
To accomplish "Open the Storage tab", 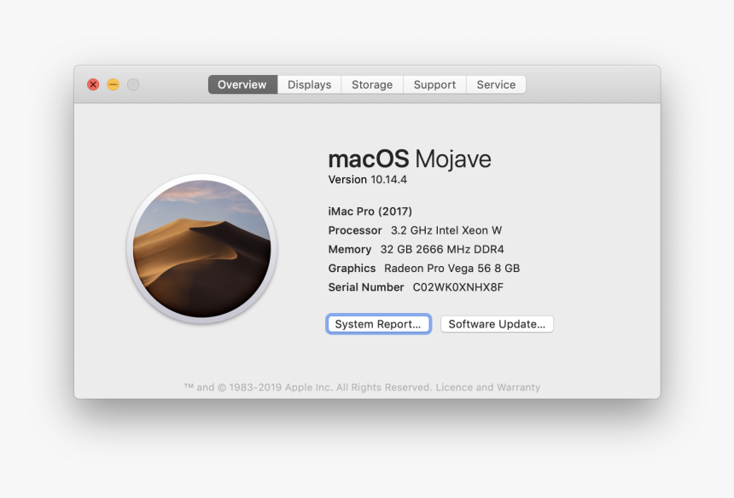I will (x=371, y=84).
